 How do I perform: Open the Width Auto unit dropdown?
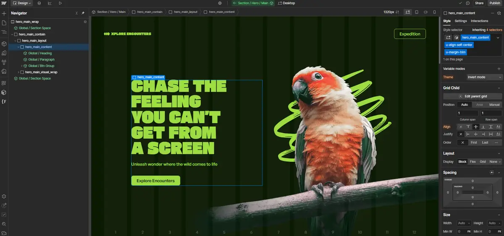470,223
